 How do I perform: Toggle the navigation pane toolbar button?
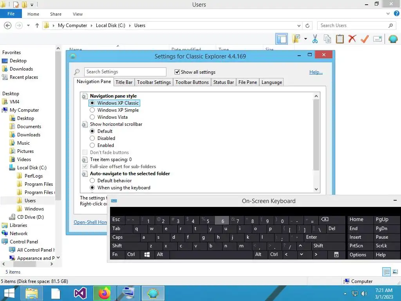click(281, 39)
